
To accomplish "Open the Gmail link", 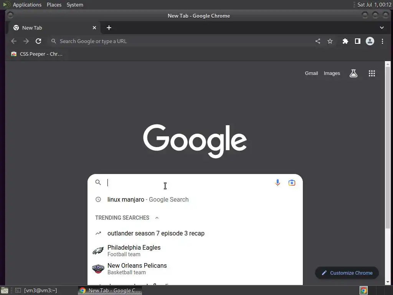I will pos(311,73).
